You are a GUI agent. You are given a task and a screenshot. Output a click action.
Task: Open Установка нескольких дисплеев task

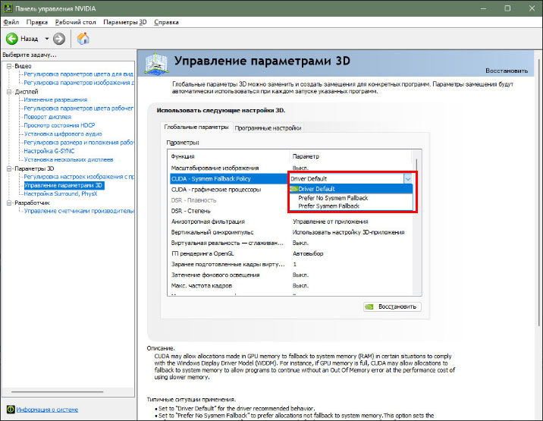[68, 160]
